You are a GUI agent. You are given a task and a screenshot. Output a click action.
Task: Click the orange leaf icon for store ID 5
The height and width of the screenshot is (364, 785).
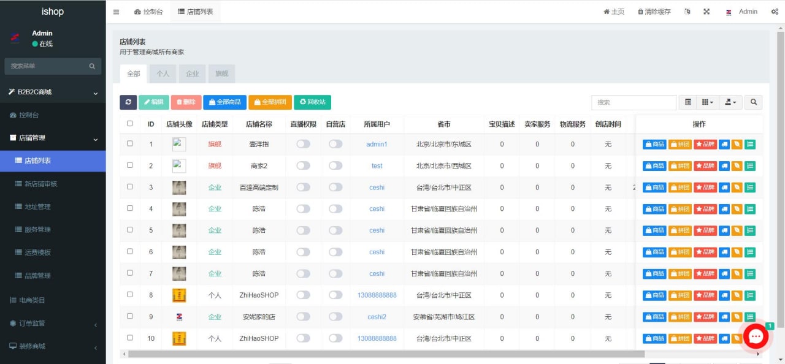tap(737, 230)
